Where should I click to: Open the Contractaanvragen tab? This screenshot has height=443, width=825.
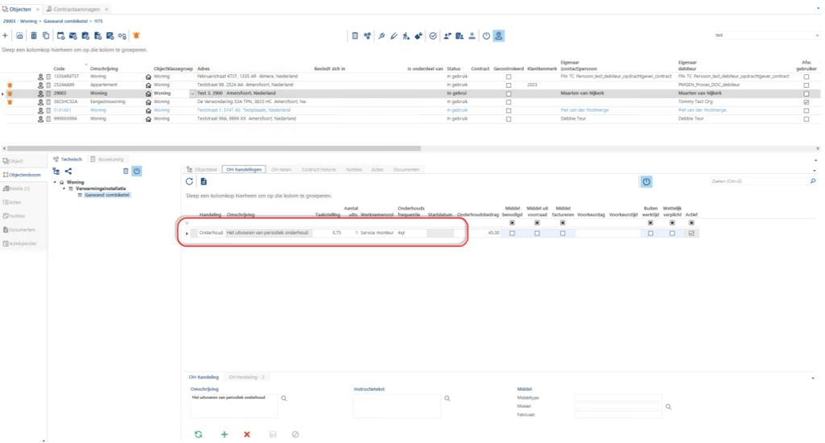pyautogui.click(x=77, y=9)
